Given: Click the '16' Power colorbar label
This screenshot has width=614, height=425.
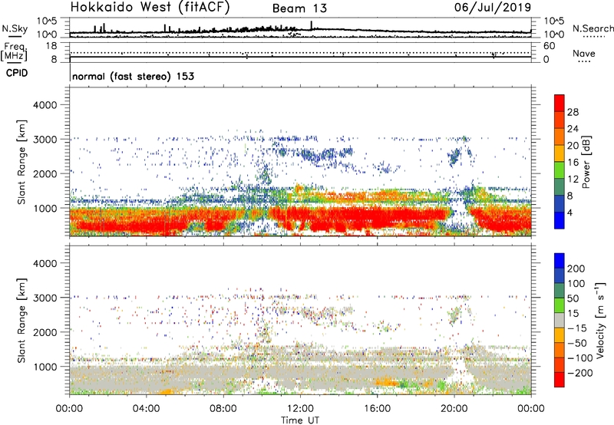Looking at the screenshot, I should [x=573, y=163].
